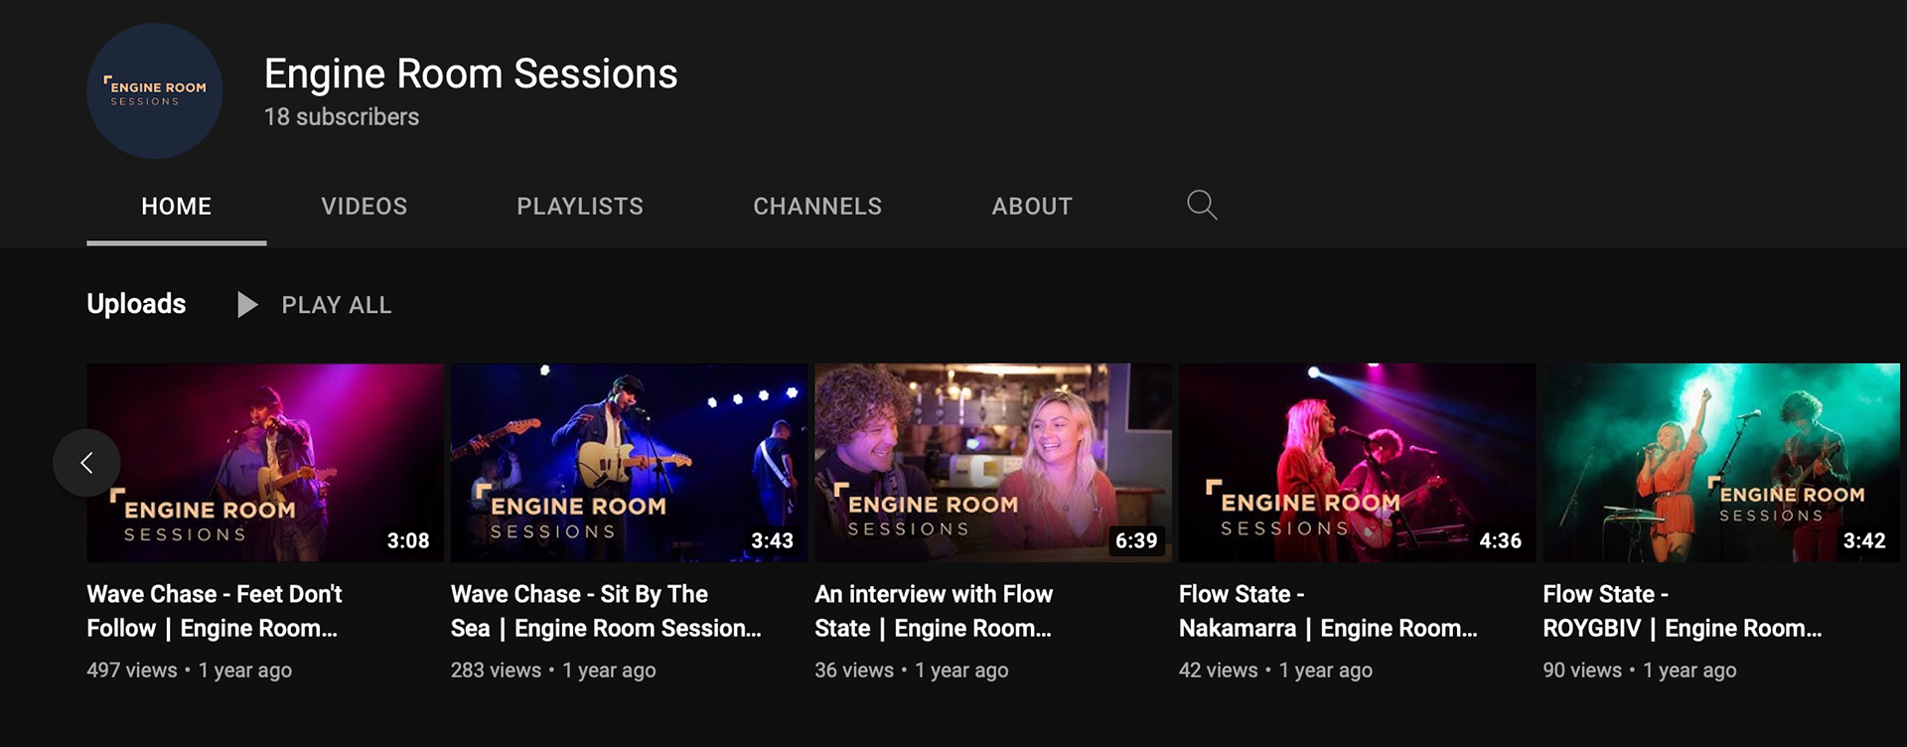Open the Flow State interview video thumbnail
The height and width of the screenshot is (747, 1907).
click(x=993, y=463)
